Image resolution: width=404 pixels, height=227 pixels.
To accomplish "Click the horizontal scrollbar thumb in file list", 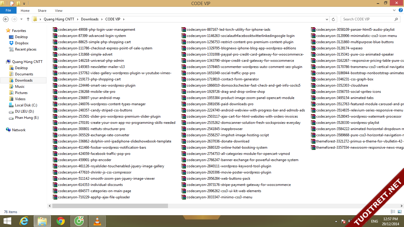I will [110, 206].
